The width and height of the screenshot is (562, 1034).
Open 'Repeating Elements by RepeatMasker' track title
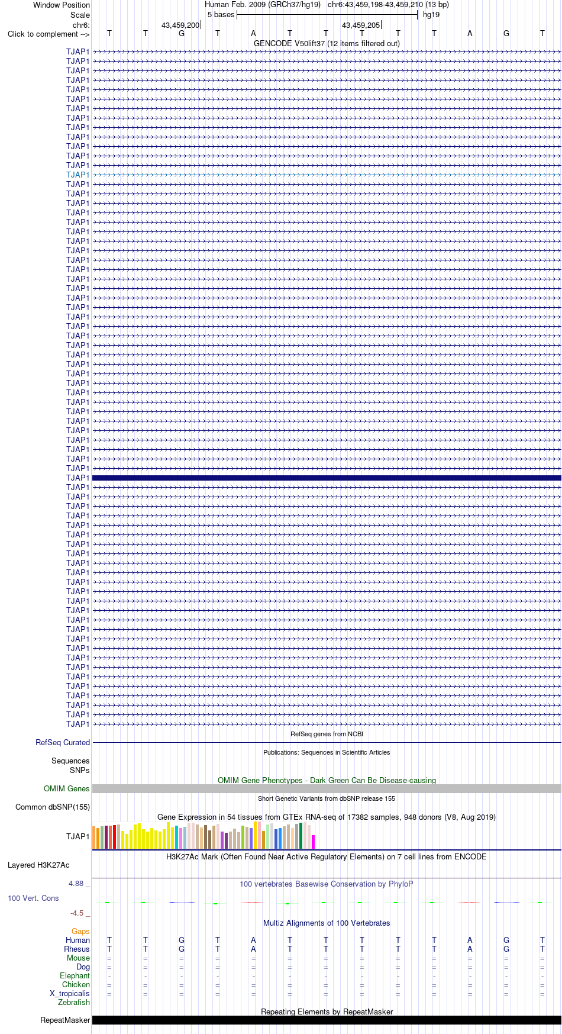click(327, 1012)
